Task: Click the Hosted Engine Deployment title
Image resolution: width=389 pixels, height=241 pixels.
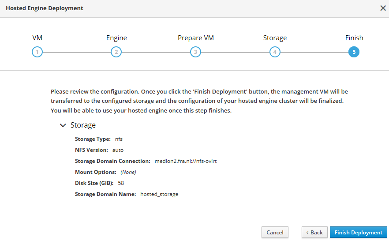Action: 44,8
